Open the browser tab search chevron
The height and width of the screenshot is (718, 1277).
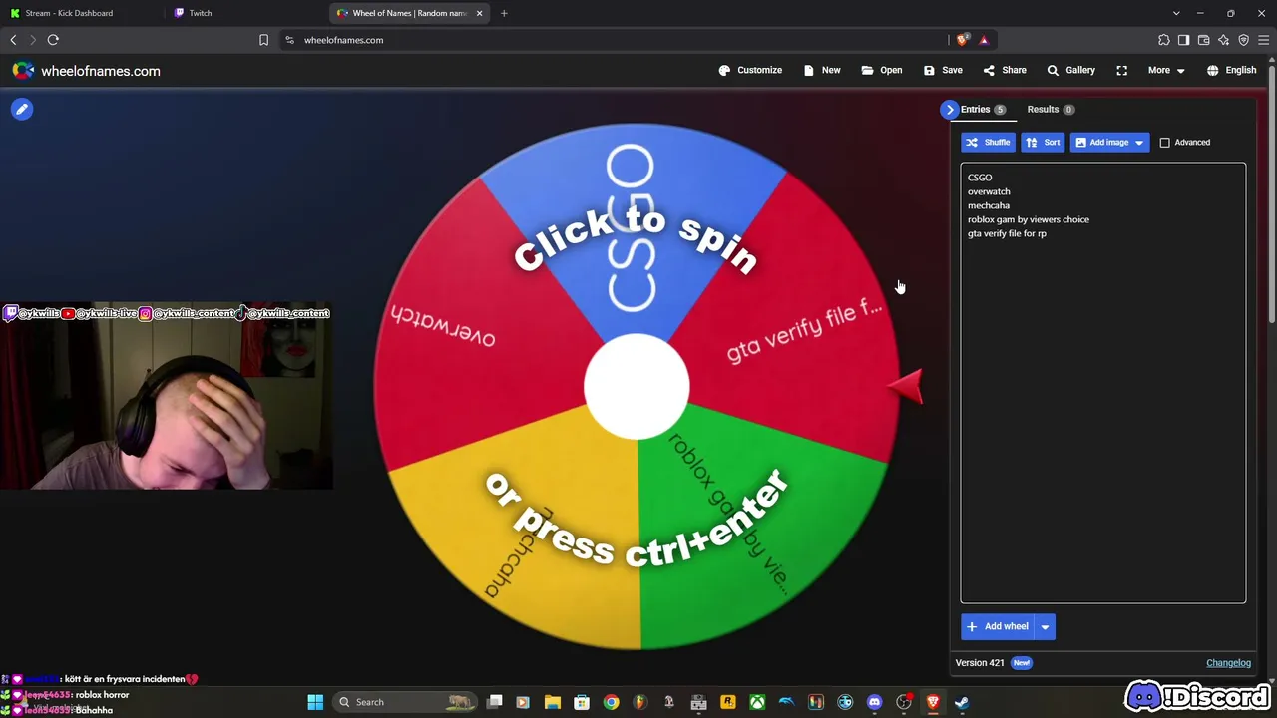pyautogui.click(x=1176, y=13)
